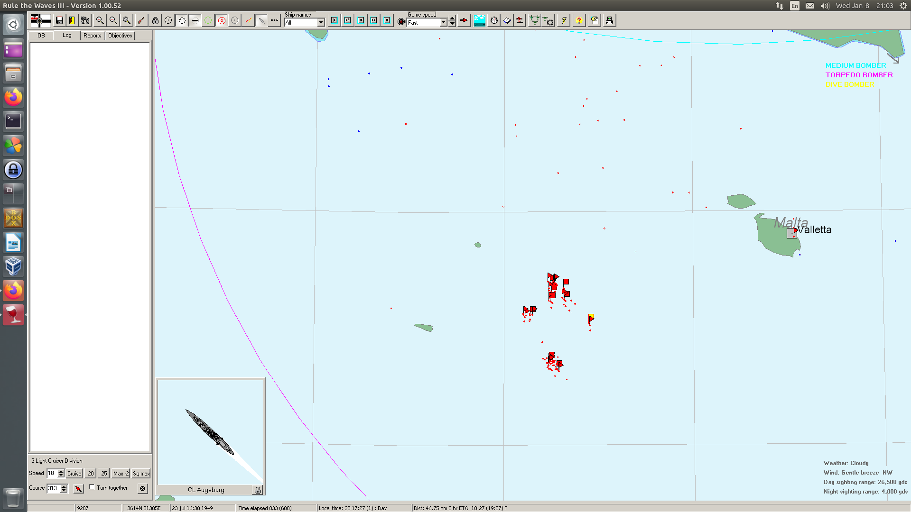Open the Terminal from the dock
Screen dimensions: 911x512
point(13,121)
